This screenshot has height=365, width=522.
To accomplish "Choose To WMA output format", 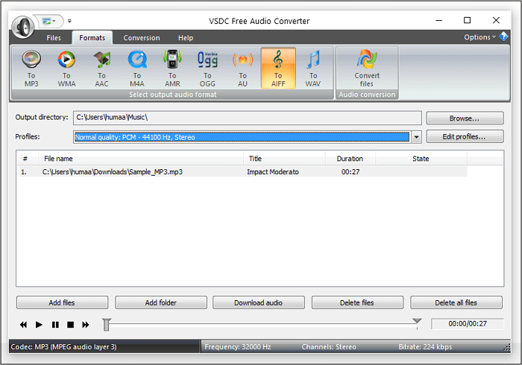I will pyautogui.click(x=66, y=68).
